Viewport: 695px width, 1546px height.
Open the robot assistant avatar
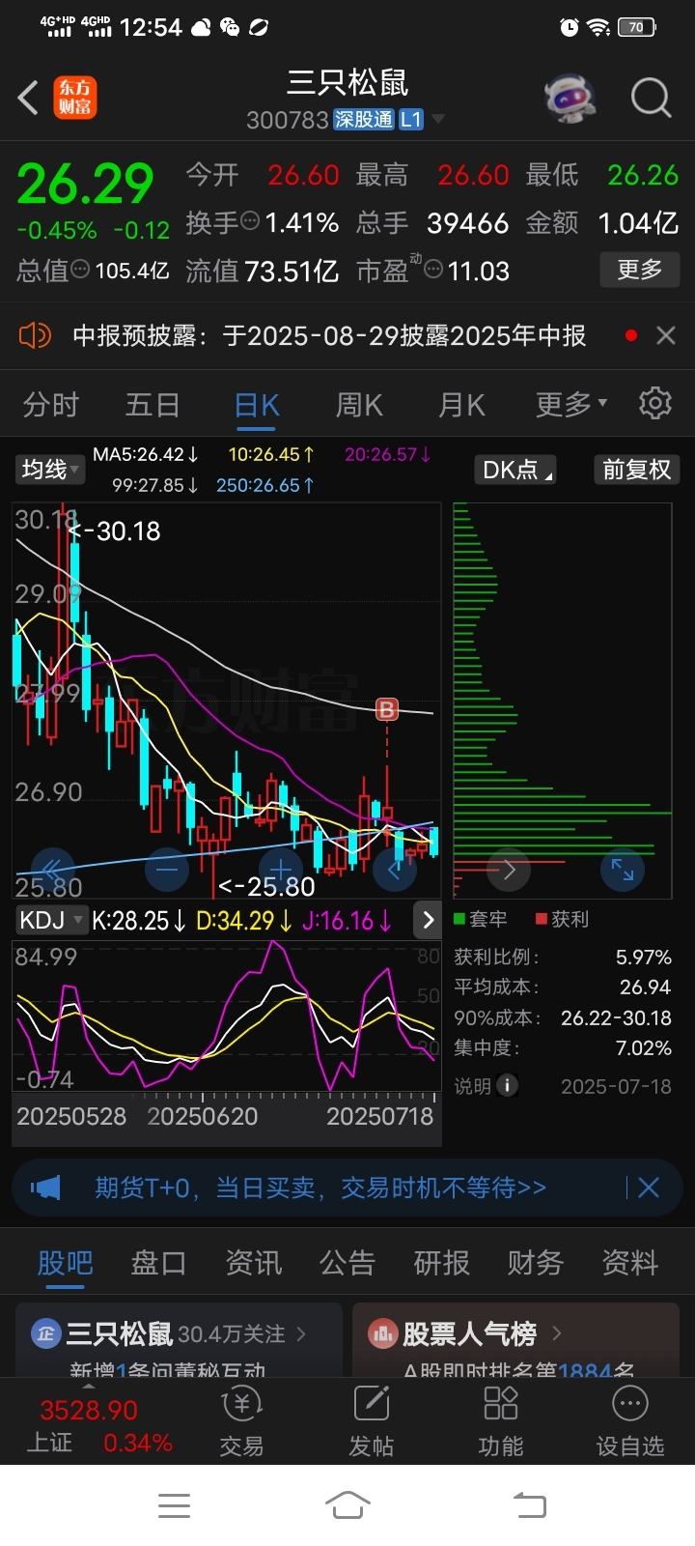570,98
